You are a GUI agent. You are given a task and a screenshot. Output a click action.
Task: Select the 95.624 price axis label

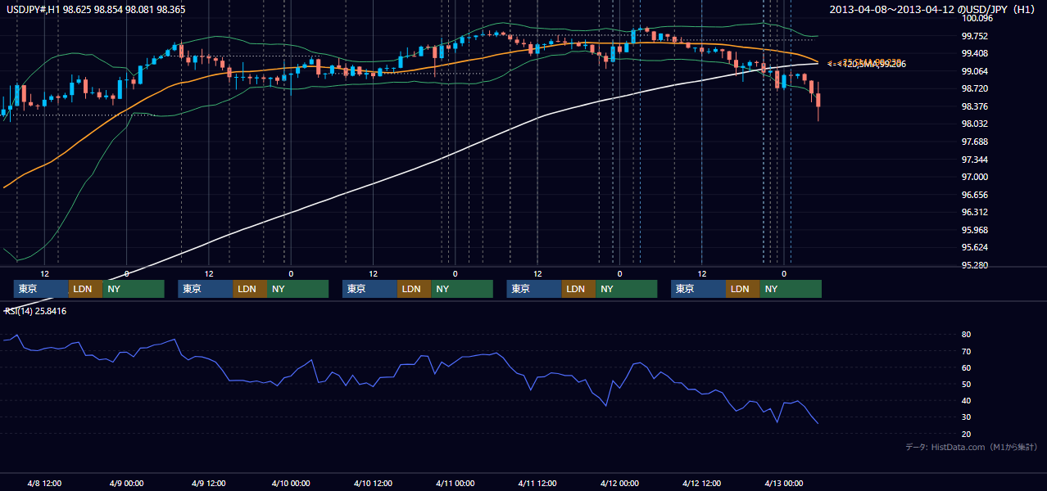976,247
